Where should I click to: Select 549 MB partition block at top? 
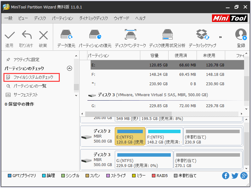127,119
